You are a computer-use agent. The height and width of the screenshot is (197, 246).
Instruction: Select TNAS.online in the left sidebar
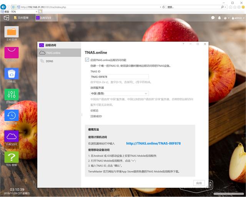pos(53,53)
